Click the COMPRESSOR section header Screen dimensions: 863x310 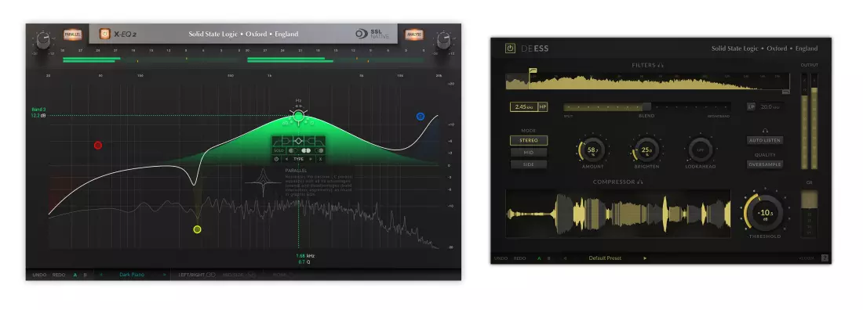click(617, 182)
